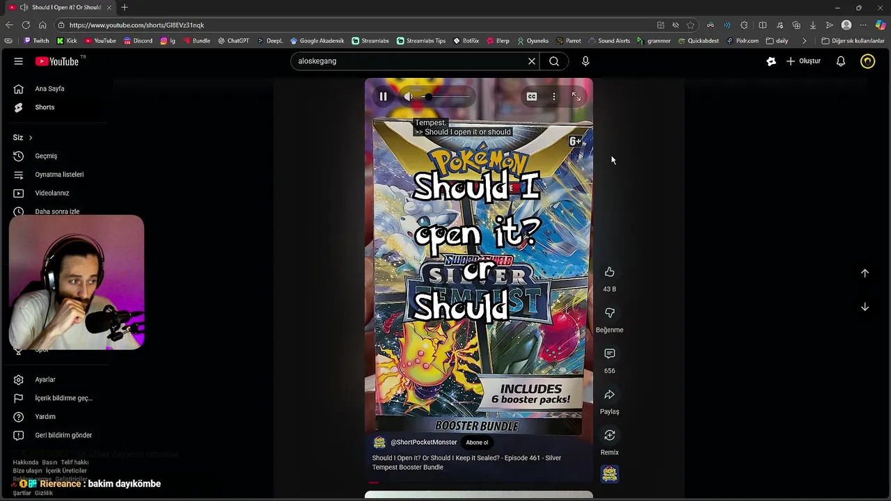The height and width of the screenshot is (501, 891).
Task: Click the Short's title description text
Action: pyautogui.click(x=466, y=463)
